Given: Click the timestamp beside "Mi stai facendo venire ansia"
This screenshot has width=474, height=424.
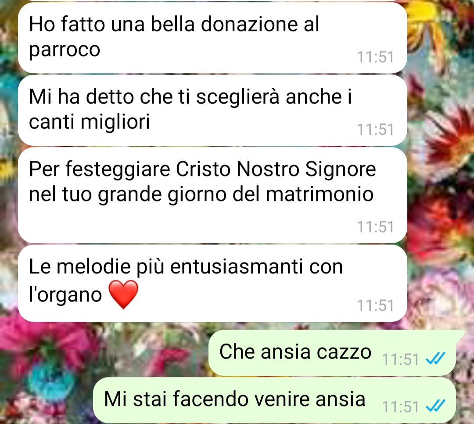Looking at the screenshot, I should coord(400,407).
